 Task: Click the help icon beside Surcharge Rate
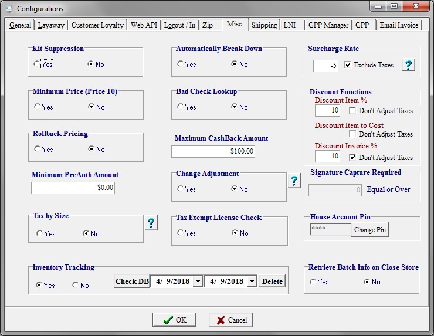pos(408,65)
